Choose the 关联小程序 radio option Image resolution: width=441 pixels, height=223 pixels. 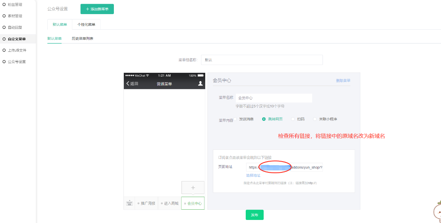(x=315, y=119)
